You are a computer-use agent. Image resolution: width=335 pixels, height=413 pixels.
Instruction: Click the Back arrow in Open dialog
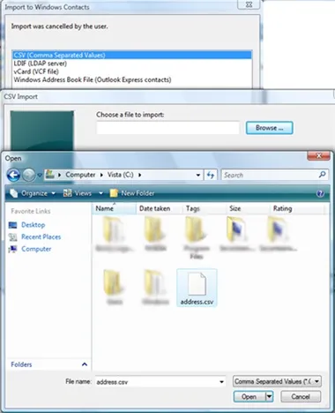[x=13, y=175]
